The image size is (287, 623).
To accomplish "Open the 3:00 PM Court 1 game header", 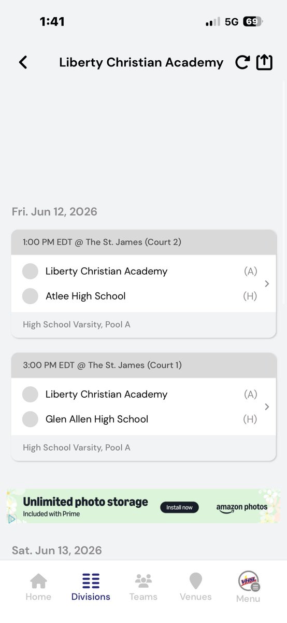I will [143, 365].
